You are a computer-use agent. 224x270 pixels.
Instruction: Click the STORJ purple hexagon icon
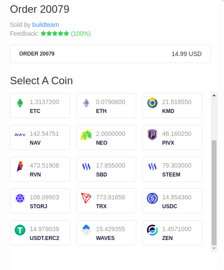click(20, 198)
